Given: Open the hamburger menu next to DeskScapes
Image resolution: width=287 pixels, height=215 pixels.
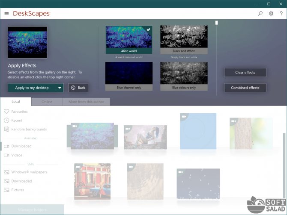Looking at the screenshot, I should coord(6,14).
